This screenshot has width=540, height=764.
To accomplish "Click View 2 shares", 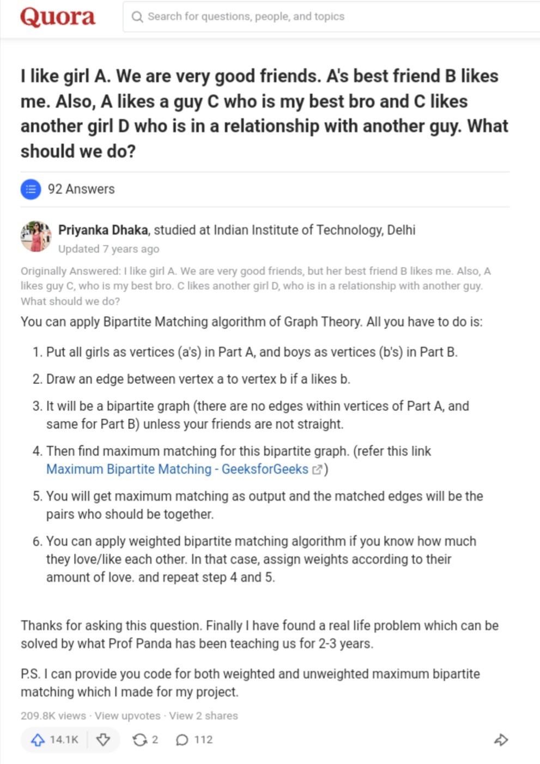I will tap(203, 716).
